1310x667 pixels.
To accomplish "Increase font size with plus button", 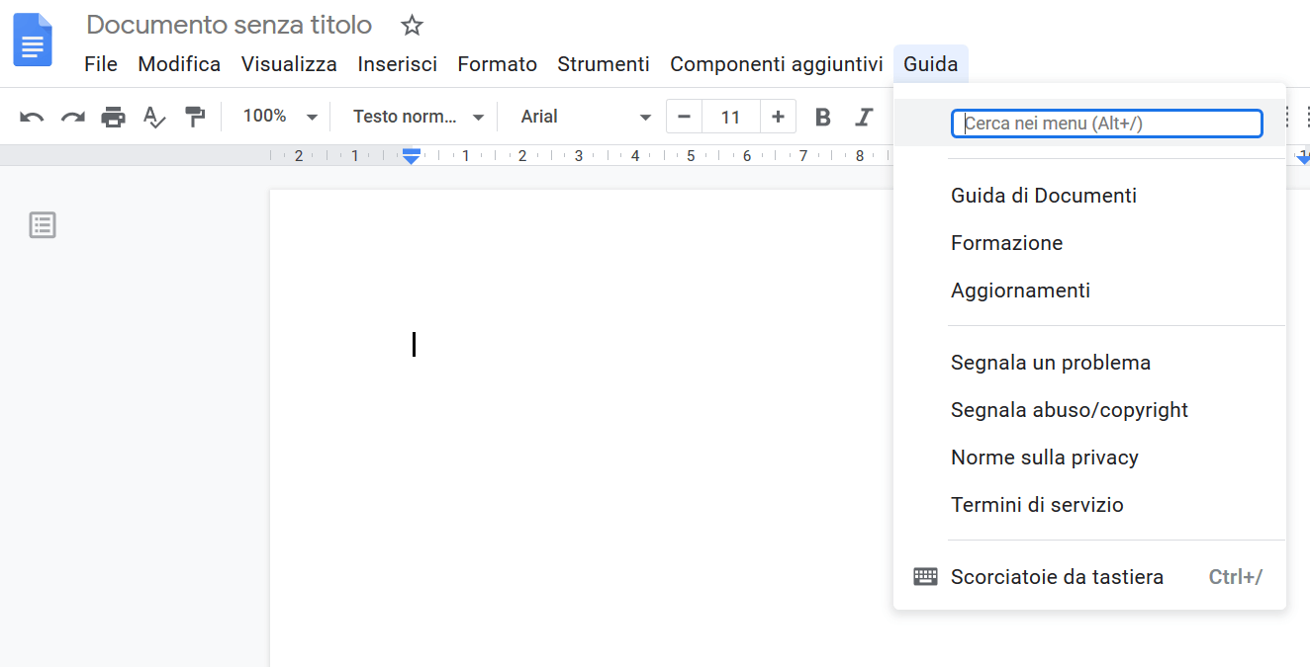I will 778,117.
